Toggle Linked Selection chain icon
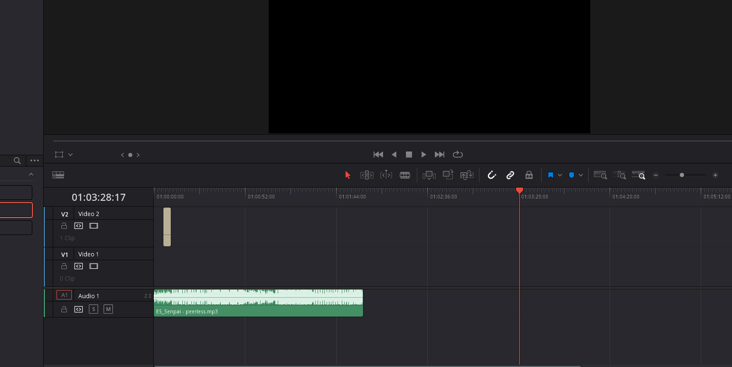 coord(510,175)
